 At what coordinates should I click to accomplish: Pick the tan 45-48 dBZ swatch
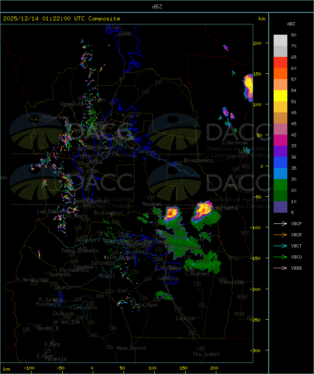[x=280, y=118]
